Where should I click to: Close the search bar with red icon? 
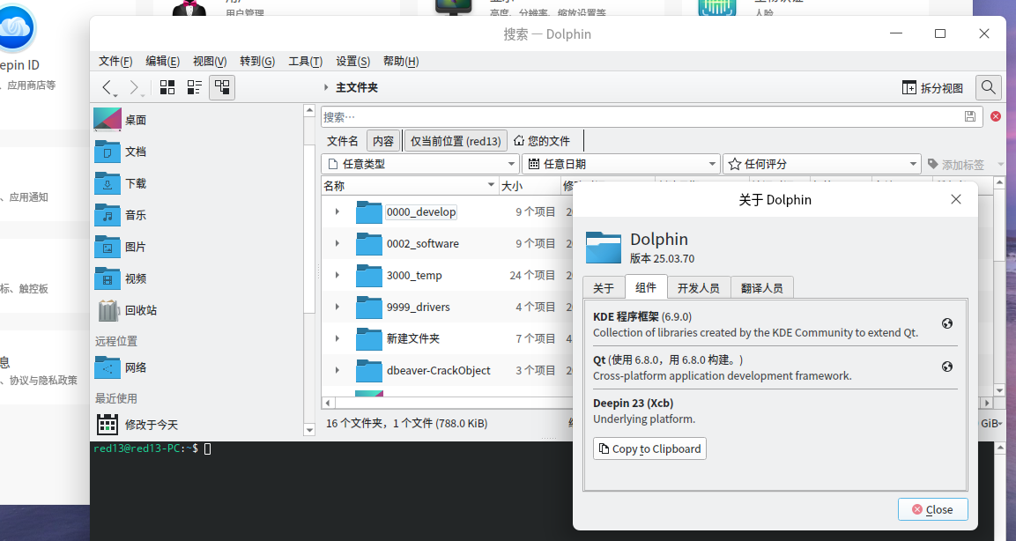click(x=996, y=116)
